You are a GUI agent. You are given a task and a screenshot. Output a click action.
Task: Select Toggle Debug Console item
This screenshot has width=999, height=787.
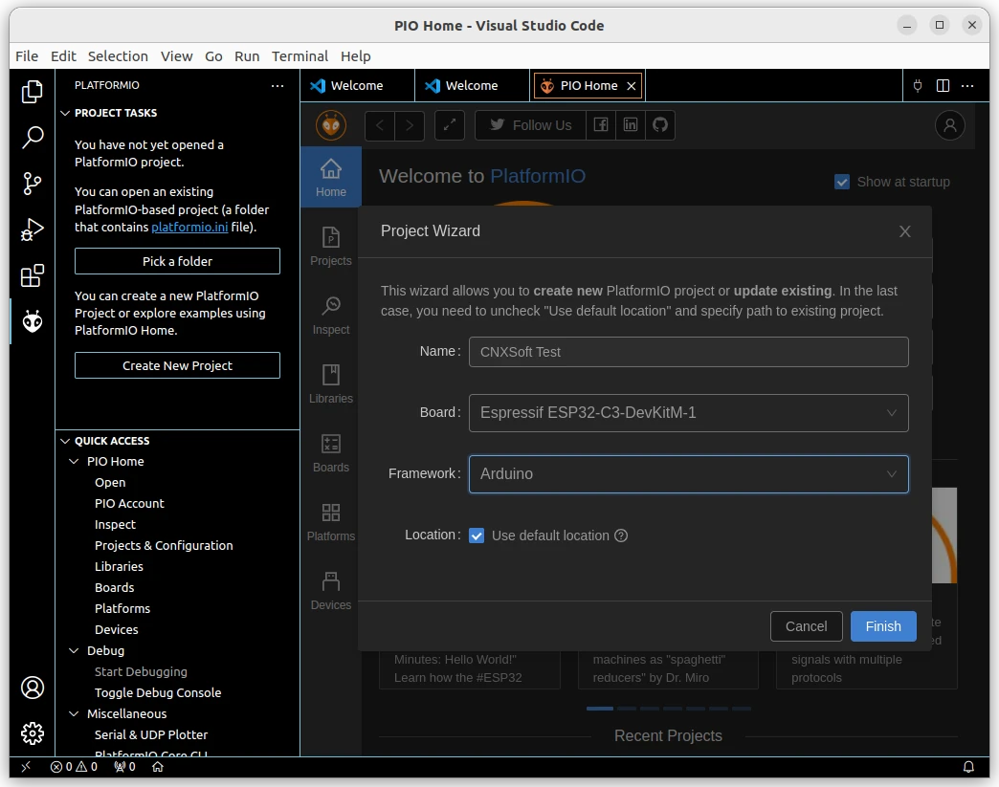[158, 692]
